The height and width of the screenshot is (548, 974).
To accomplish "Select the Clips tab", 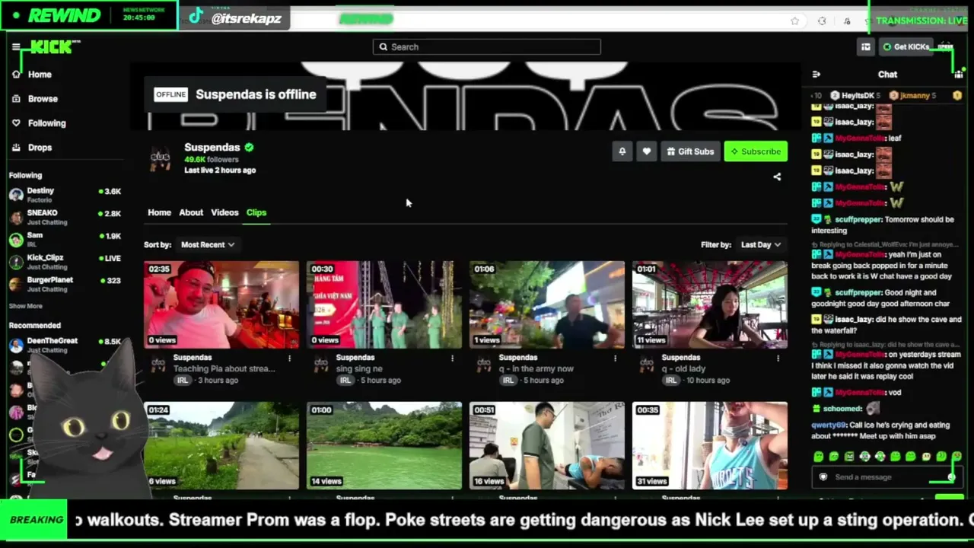I will 256,212.
